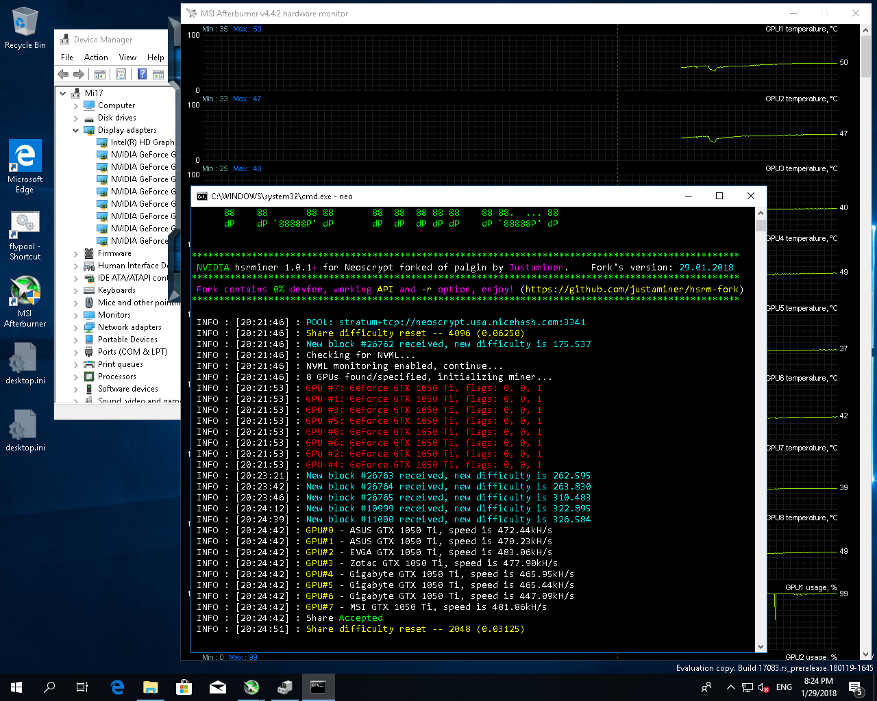Switch to MSI Afterburner taskbar button
The height and width of the screenshot is (701, 877).
click(x=251, y=687)
